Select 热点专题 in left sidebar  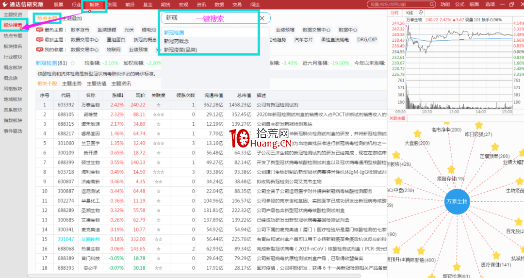coord(13,36)
